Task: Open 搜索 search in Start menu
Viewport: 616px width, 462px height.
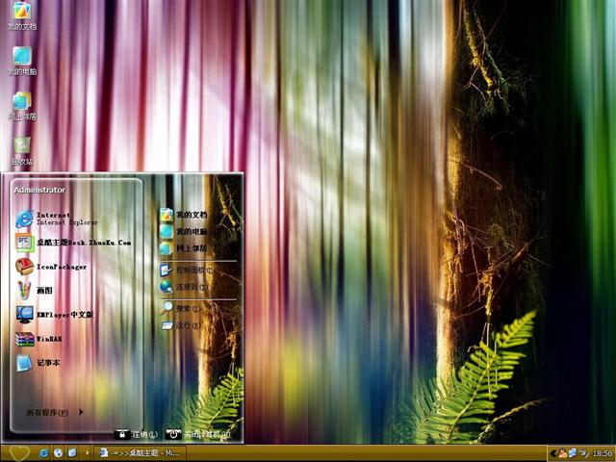Action: [x=181, y=309]
